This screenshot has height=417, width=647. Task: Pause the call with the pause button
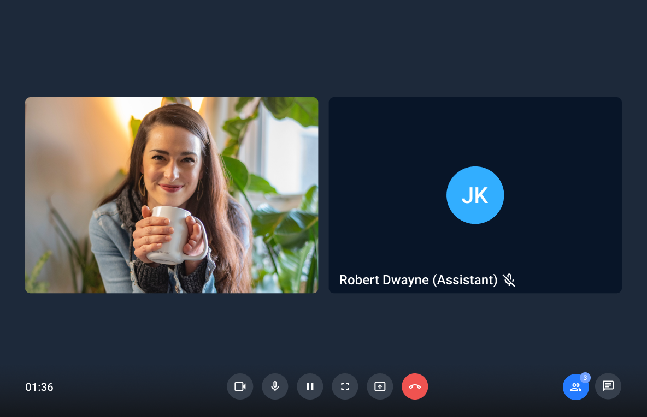tap(310, 386)
